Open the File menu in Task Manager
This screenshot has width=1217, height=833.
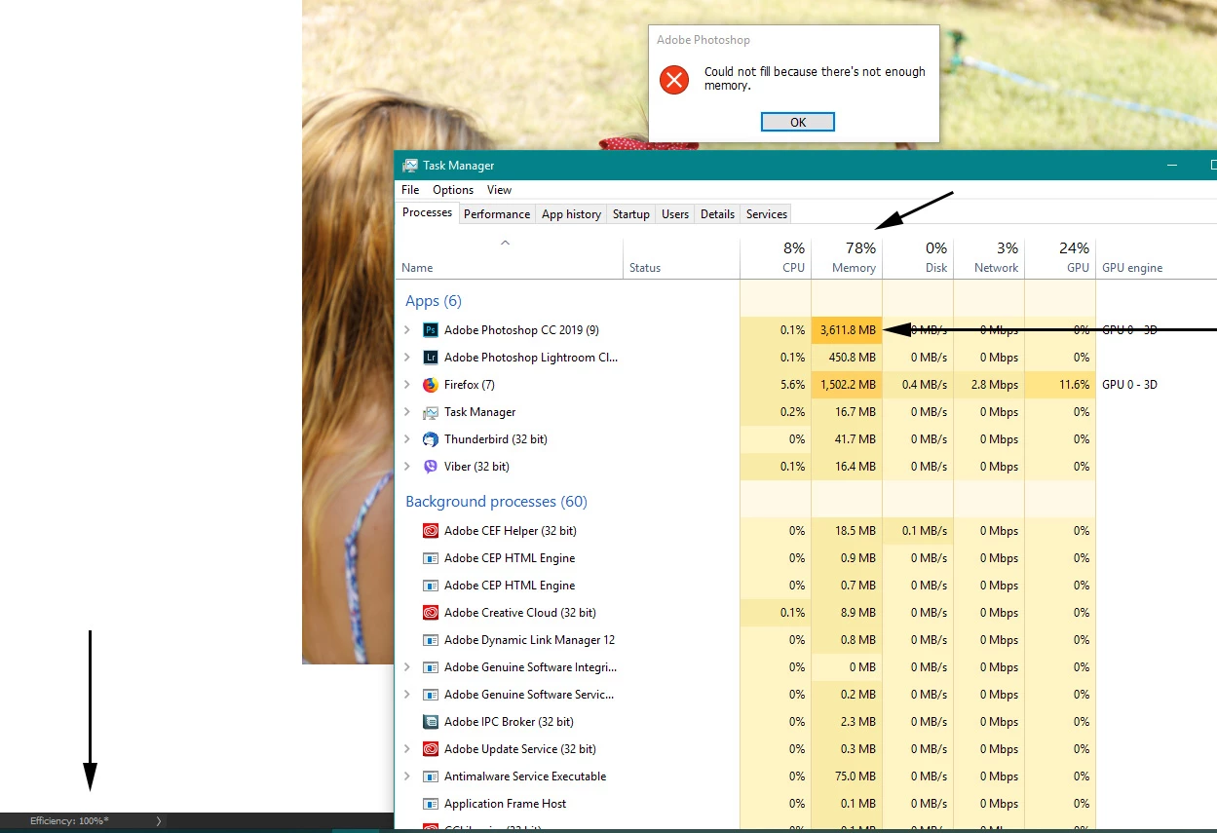point(410,190)
